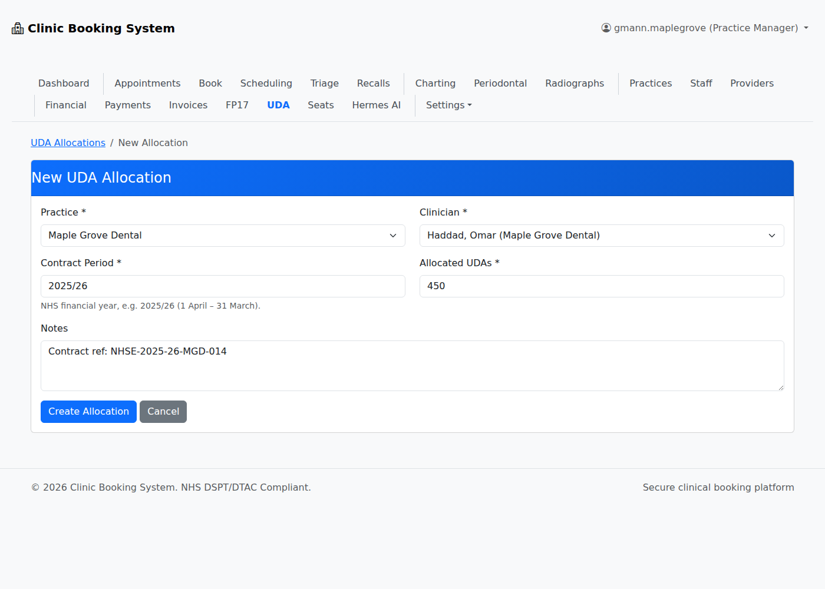Cancel the new allocation form
Screen dimensions: 825x589
[x=163, y=412]
